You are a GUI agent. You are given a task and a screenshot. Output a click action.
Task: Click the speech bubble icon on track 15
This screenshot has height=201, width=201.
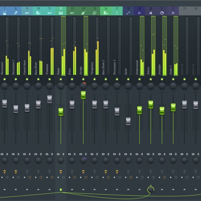94,13
